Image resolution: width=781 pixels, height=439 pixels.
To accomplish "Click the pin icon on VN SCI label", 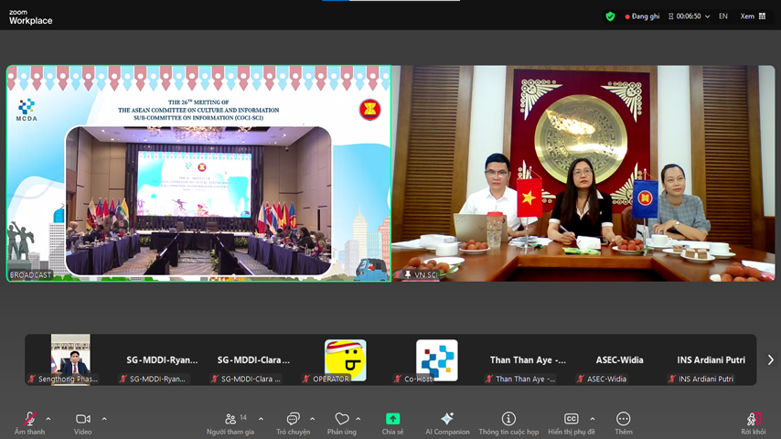I will (408, 274).
